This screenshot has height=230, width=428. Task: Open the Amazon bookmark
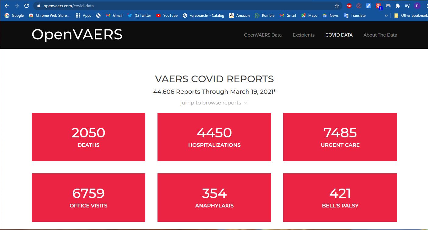239,16
